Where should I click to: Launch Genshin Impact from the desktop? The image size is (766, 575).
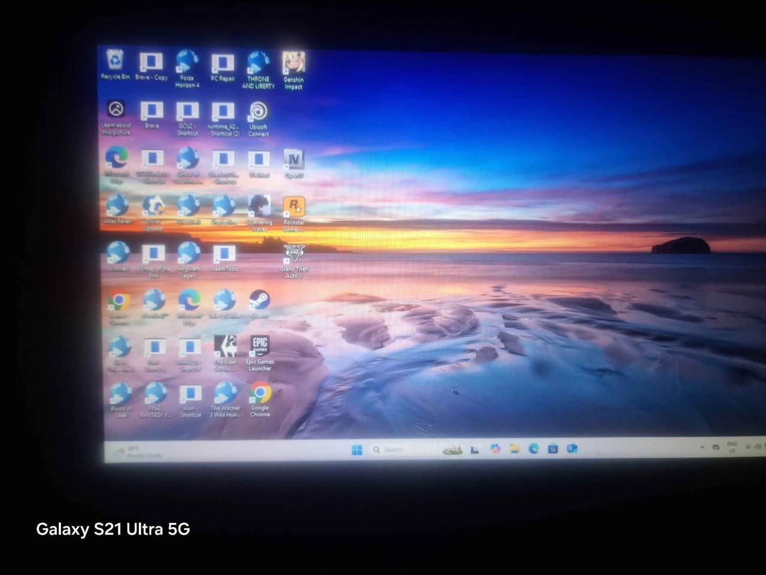tap(293, 63)
